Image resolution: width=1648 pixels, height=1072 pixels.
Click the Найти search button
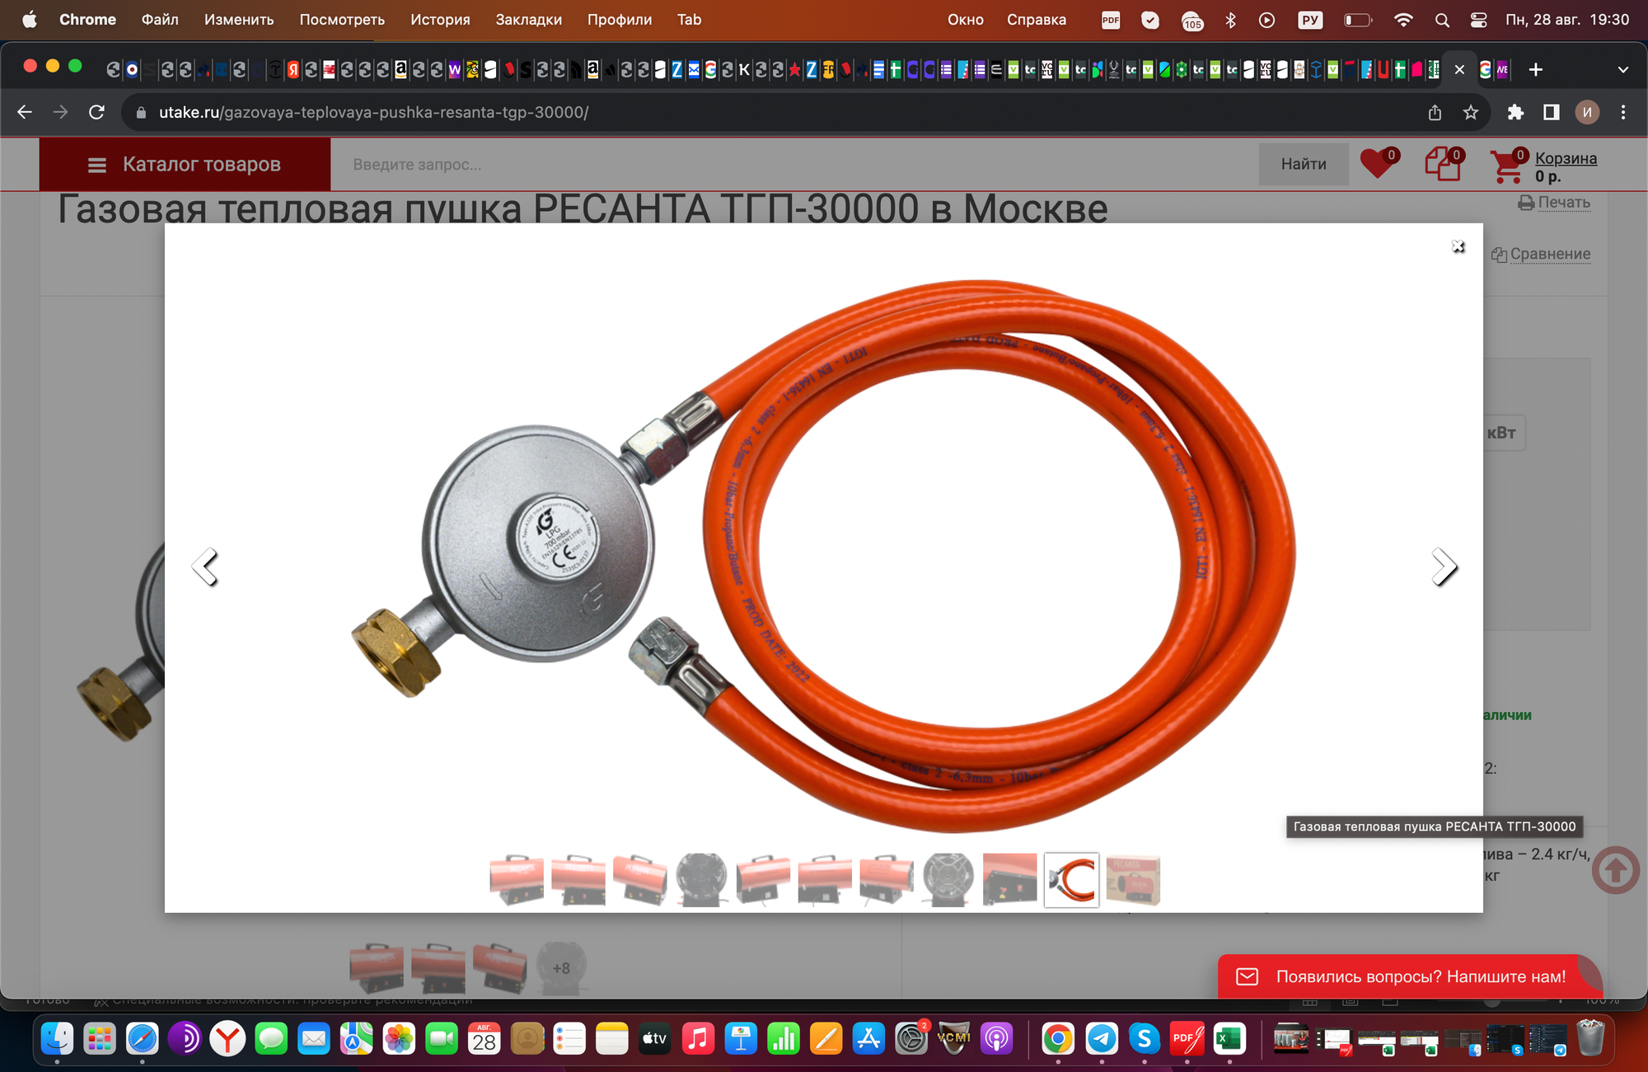coord(1303,164)
